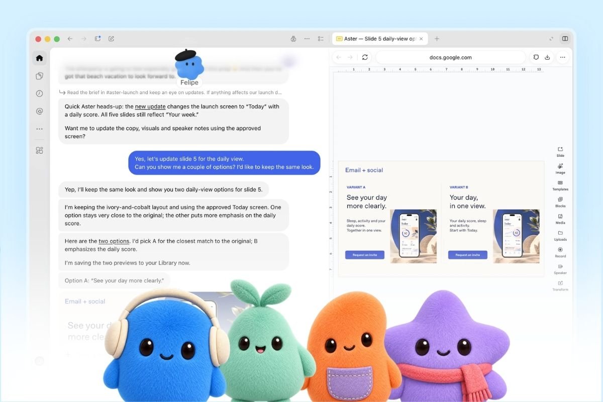Viewport: 603px width, 402px height.
Task: Click the VARIANT B label on the slide
Action: tap(459, 187)
